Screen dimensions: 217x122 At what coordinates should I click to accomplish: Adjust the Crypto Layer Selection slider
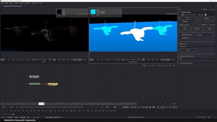[194, 59]
